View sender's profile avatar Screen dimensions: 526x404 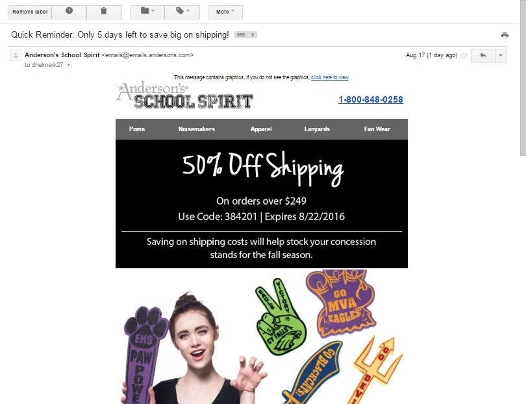pos(16,55)
